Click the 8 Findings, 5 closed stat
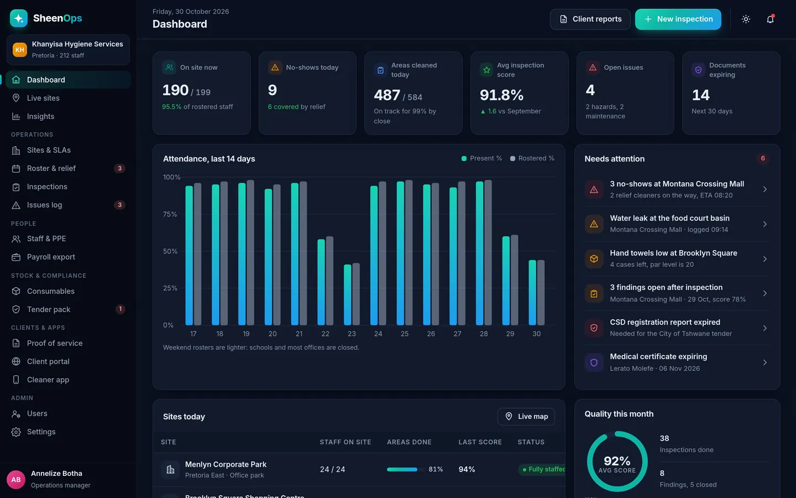Image resolution: width=796 pixels, height=498 pixels. (x=714, y=479)
